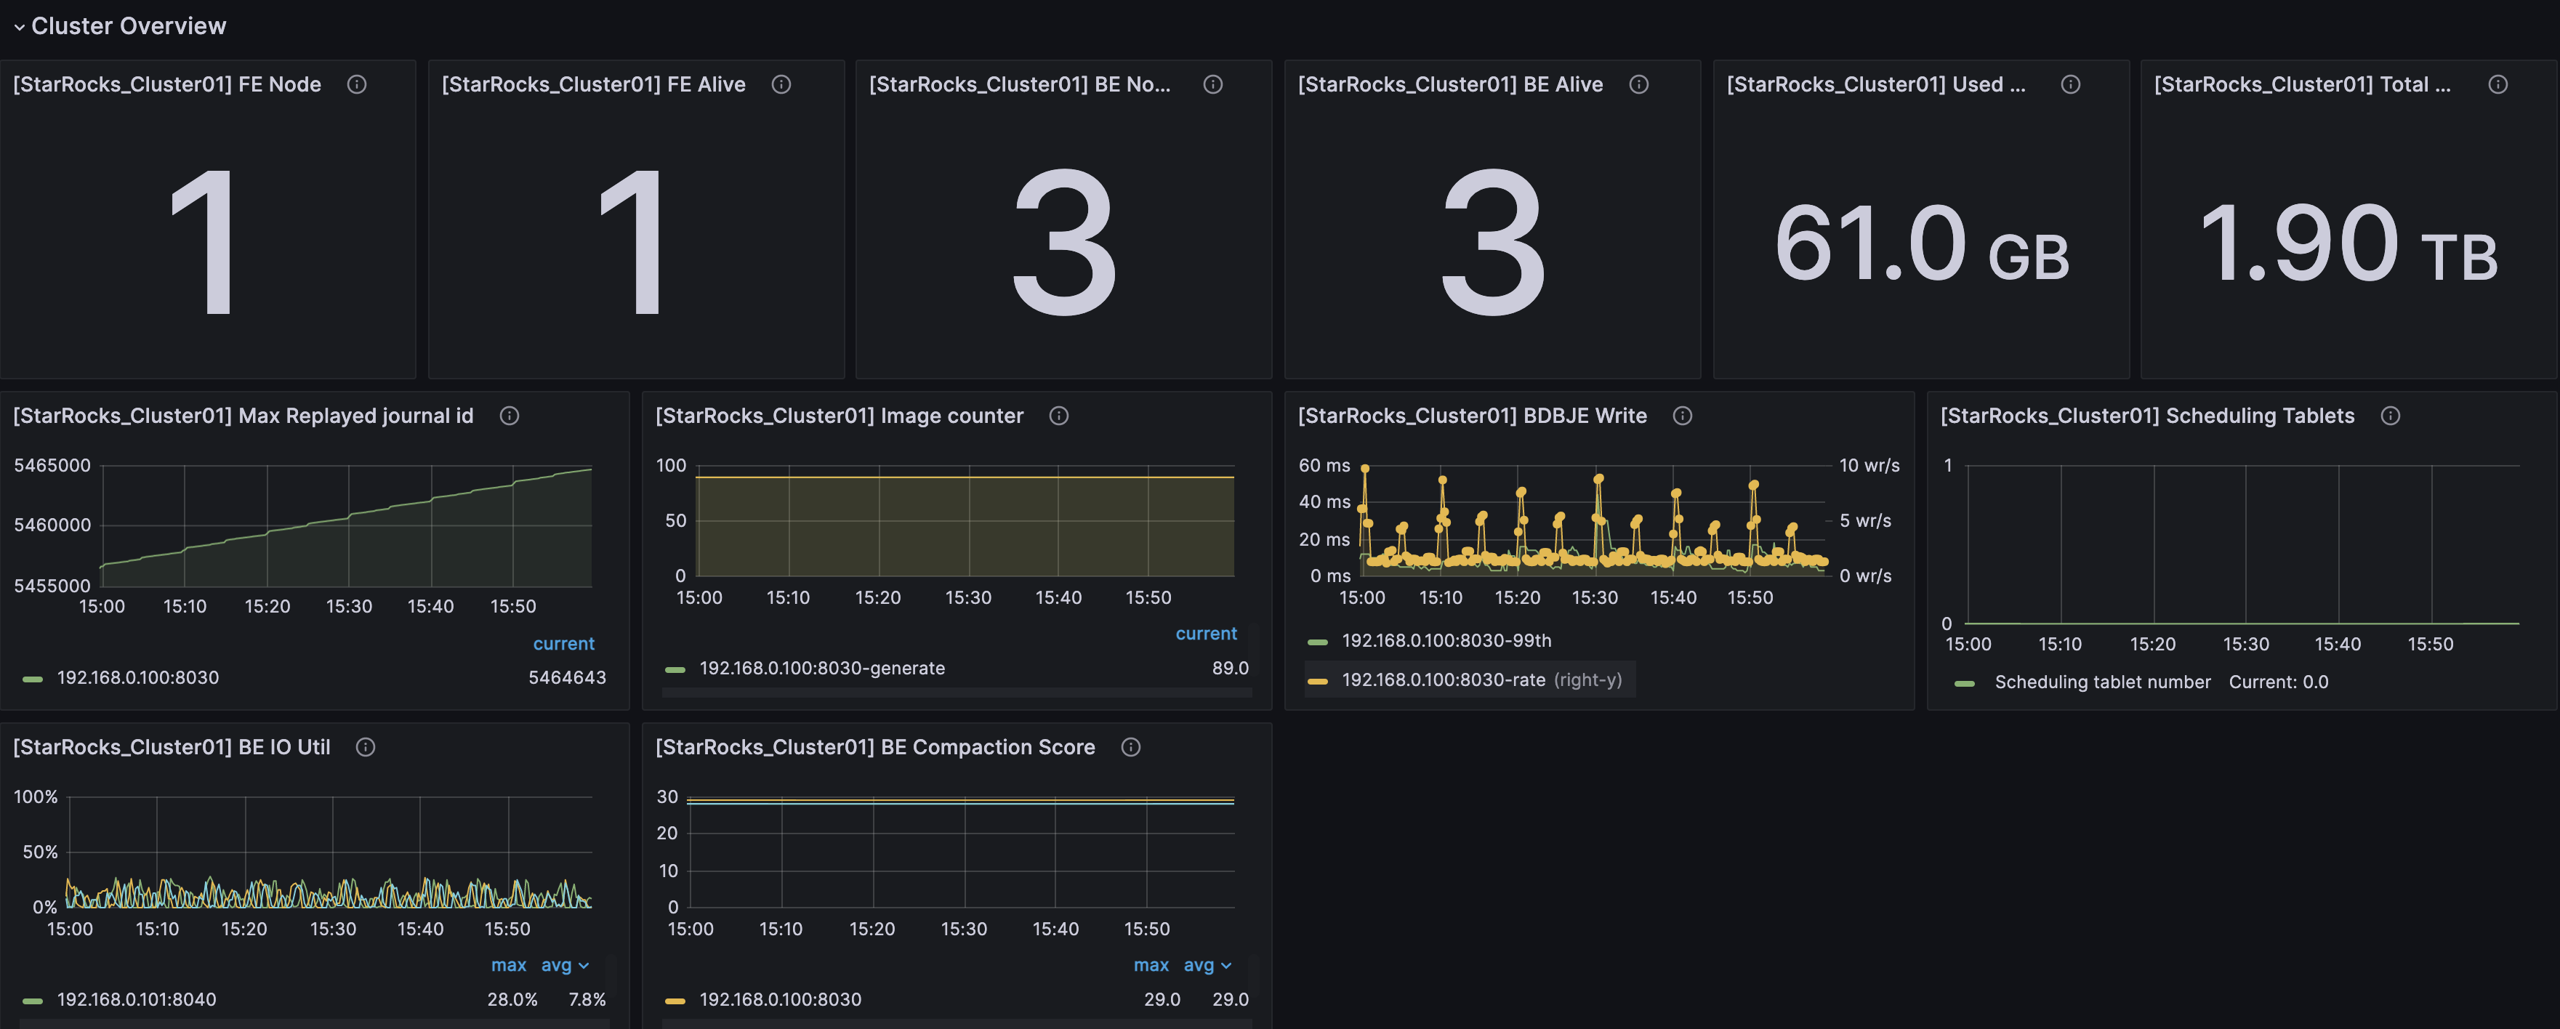Toggle 192.168.0.100:8030 series in journal id legend
The image size is (2560, 1029).
[138, 677]
